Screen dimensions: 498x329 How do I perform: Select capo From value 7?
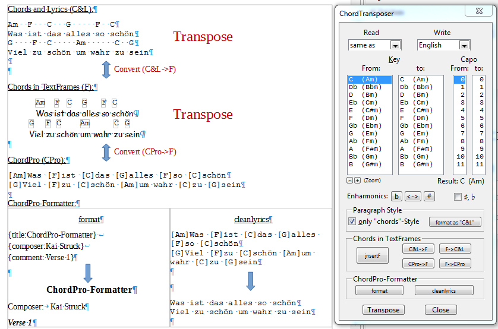(x=459, y=134)
